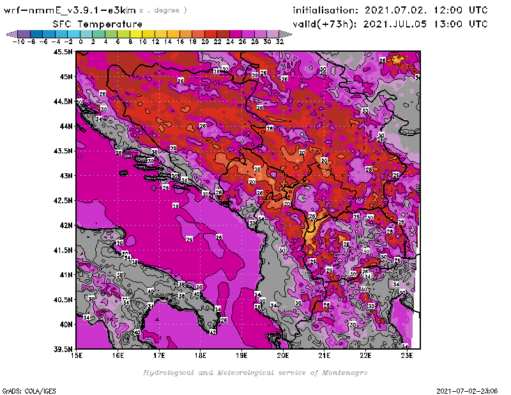Click the 'initialisation: 2021.07.02. 12:00 UTC' text

pos(390,10)
